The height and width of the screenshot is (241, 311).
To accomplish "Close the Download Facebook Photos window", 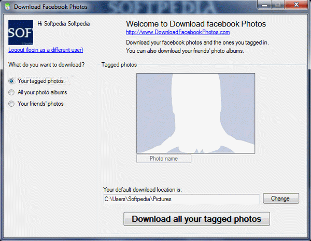I will pos(296,5).
